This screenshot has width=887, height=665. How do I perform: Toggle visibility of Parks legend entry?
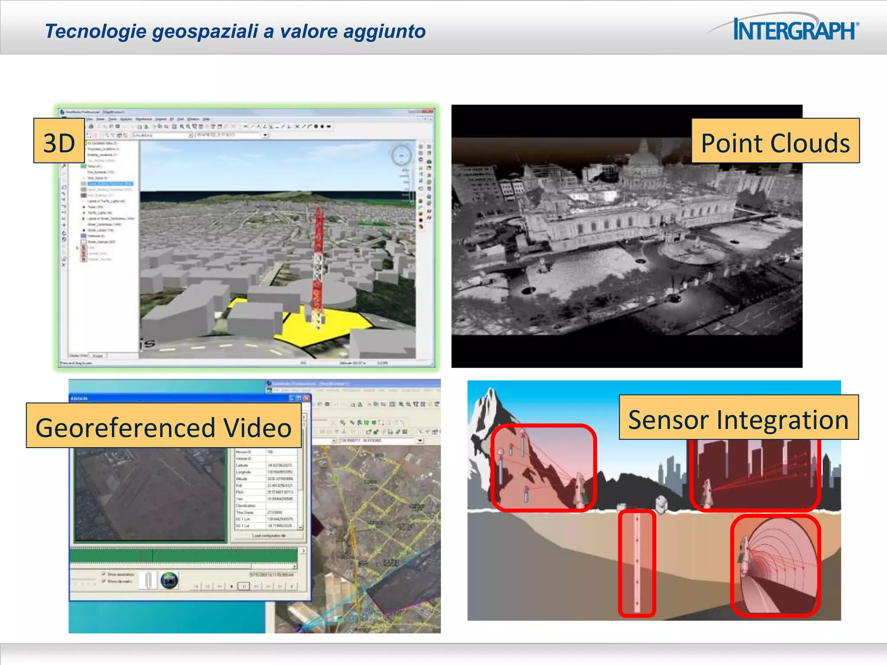[x=83, y=166]
